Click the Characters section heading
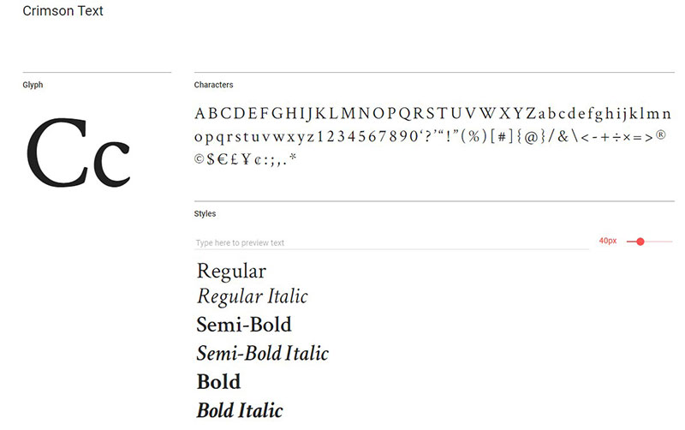This screenshot has width=685, height=430. tap(213, 85)
